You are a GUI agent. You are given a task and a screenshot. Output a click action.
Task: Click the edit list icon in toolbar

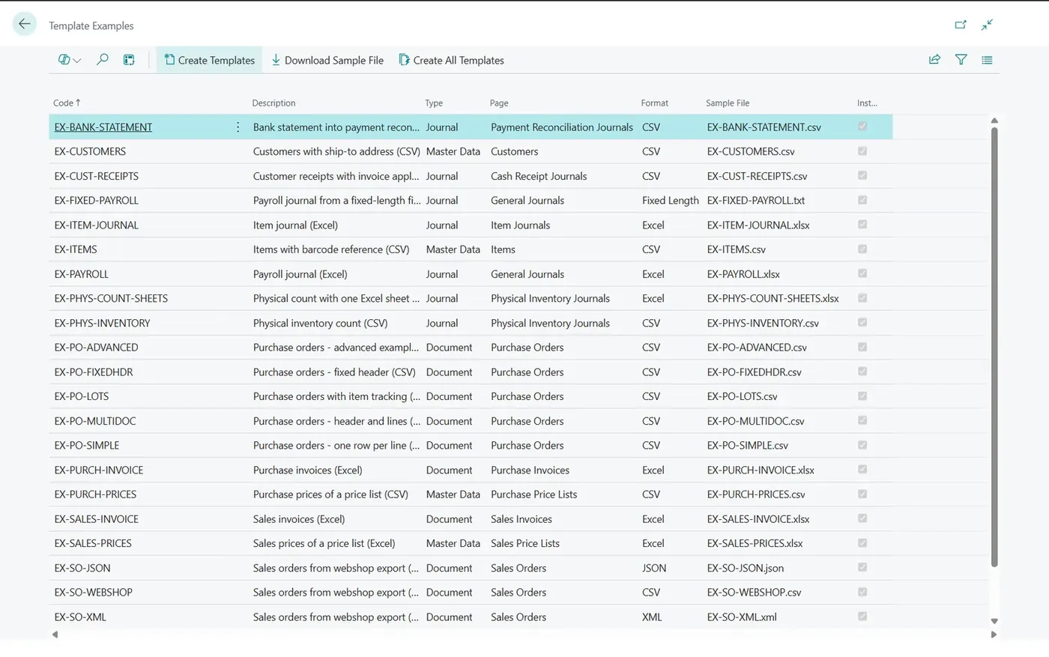(x=129, y=60)
